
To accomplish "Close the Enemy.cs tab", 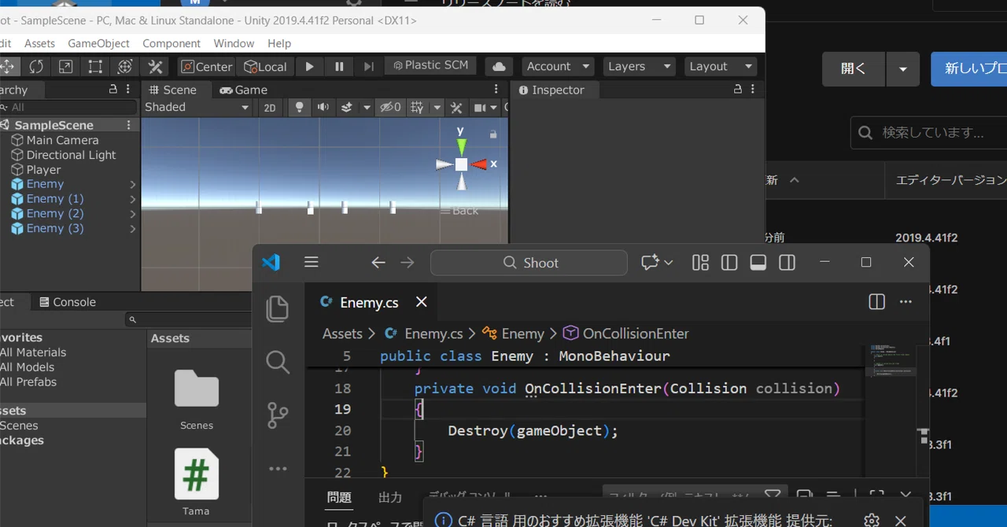I will 422,302.
